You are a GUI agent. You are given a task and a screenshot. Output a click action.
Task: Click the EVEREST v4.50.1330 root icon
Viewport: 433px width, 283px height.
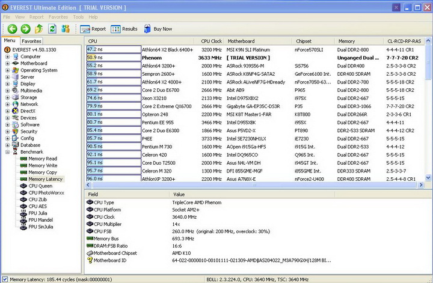tap(7, 50)
